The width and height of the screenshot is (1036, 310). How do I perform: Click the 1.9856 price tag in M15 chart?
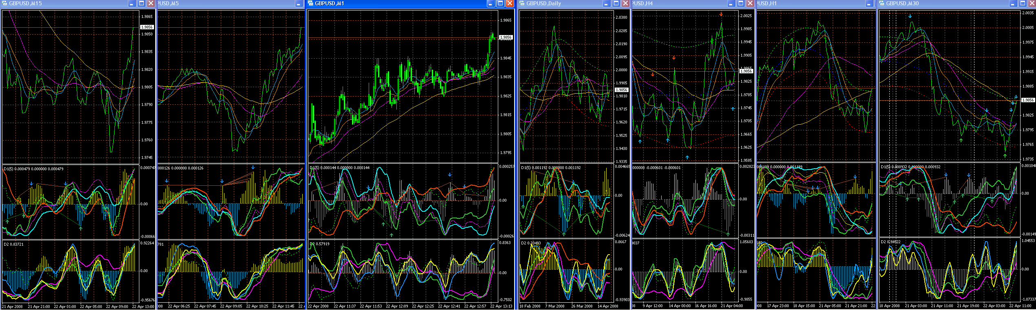tap(147, 27)
